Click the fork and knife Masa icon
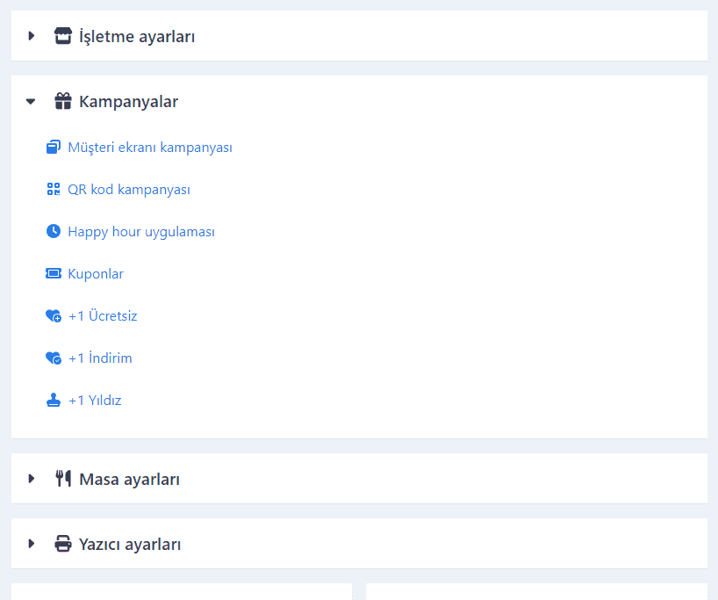 coord(63,479)
